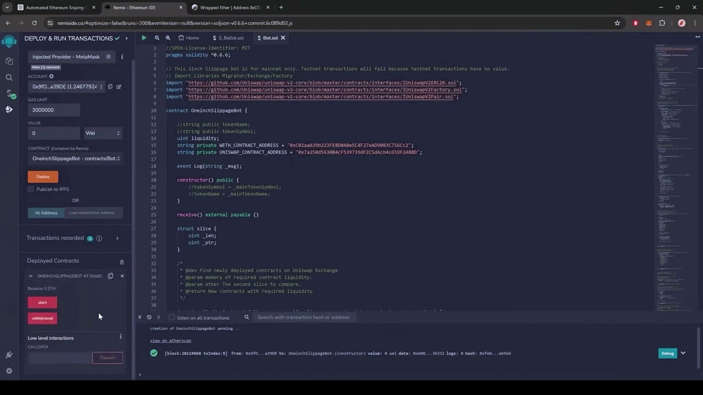The image size is (703, 395).
Task: Click the Low level interactions info icon
Action: tap(121, 337)
